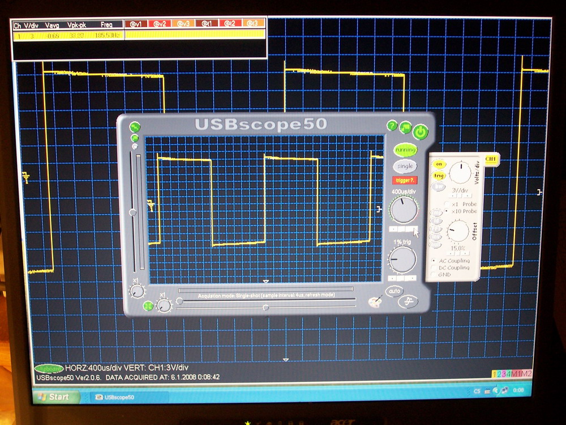The image size is (566, 425).
Task: Click the @t3 cursor tab
Action: point(254,24)
